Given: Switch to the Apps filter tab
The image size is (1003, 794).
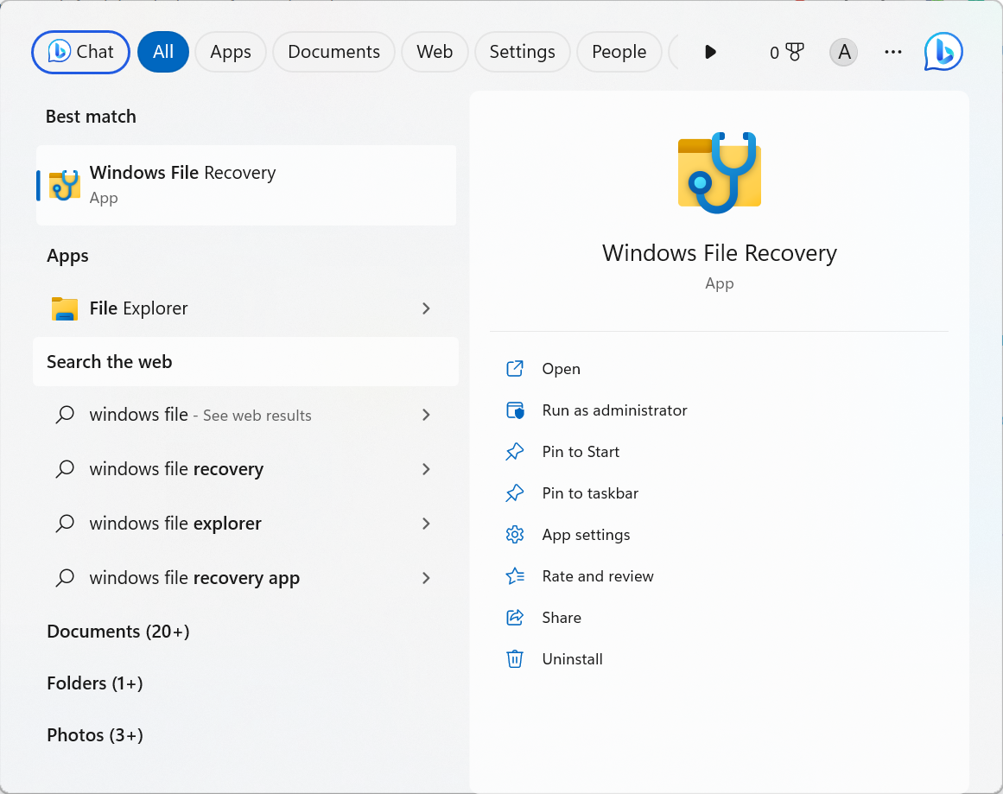Looking at the screenshot, I should coord(231,52).
